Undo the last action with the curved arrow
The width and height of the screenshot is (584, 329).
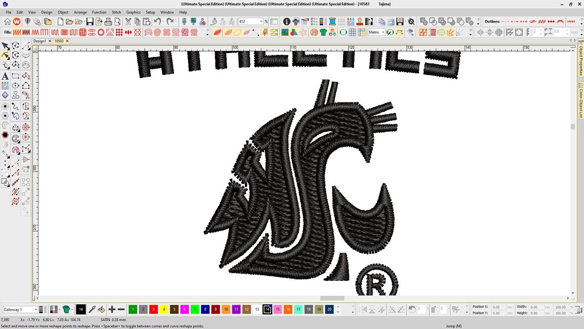pos(157,21)
